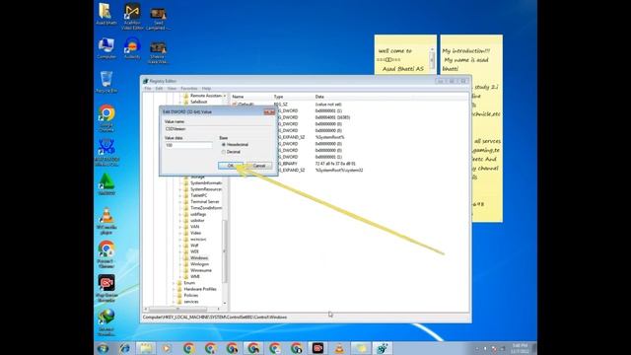Select the SafeBoot key in the tree
The image size is (631, 355).
198,102
